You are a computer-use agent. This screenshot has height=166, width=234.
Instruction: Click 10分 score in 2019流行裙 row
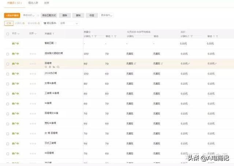(86, 74)
